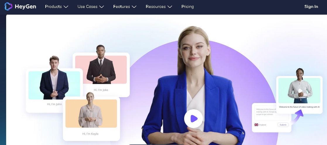Viewport: 327px width, 145px height.
Task: Click the purple curved arrow icon
Action: 298,117
